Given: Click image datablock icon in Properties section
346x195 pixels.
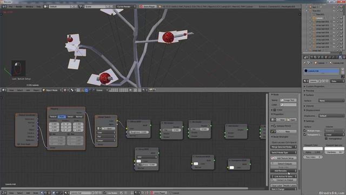Looking at the screenshot, I should pyautogui.click(x=273, y=120).
